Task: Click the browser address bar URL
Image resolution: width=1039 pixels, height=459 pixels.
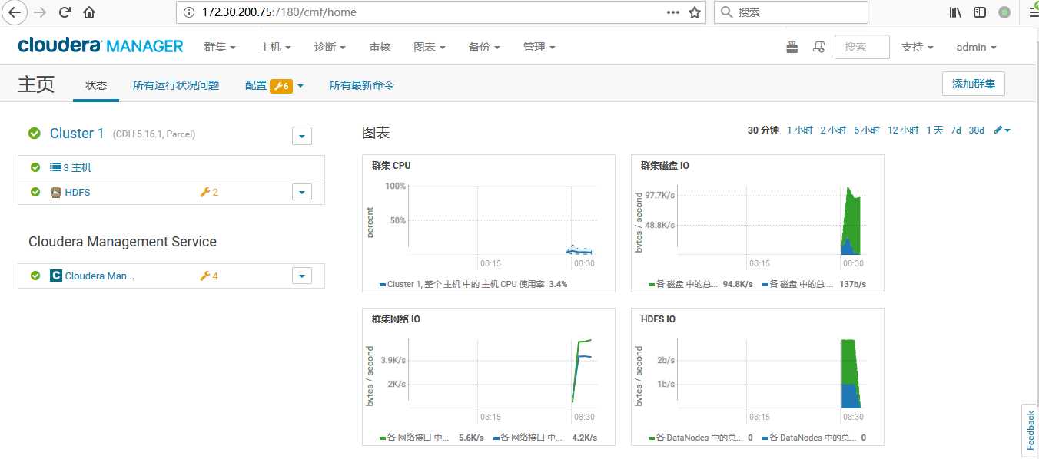Action: 279,12
